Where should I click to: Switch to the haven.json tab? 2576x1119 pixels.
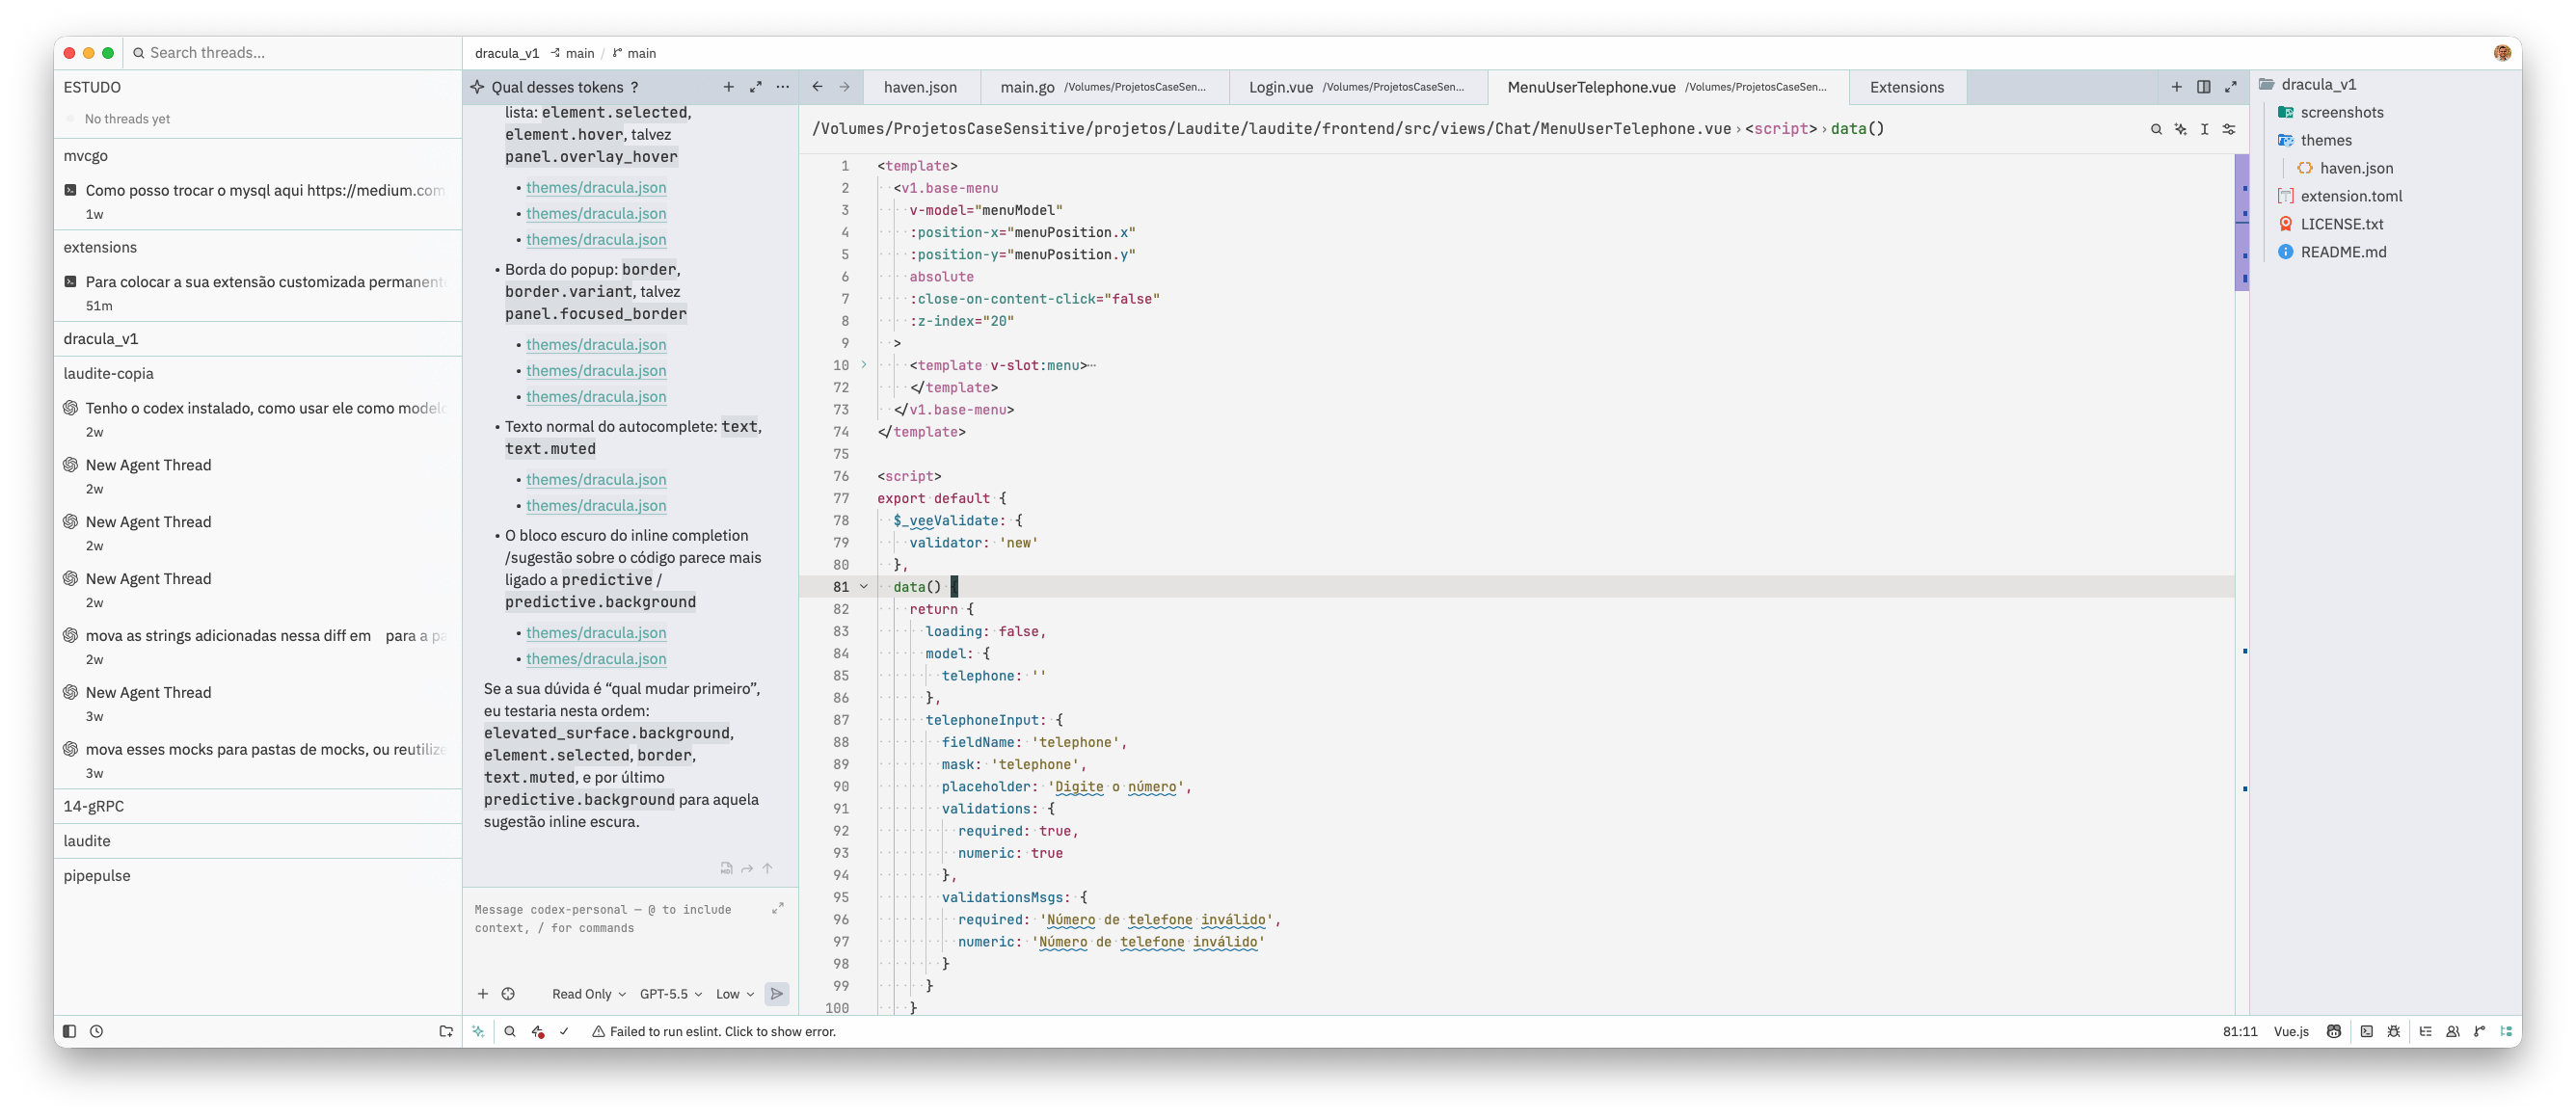(920, 87)
